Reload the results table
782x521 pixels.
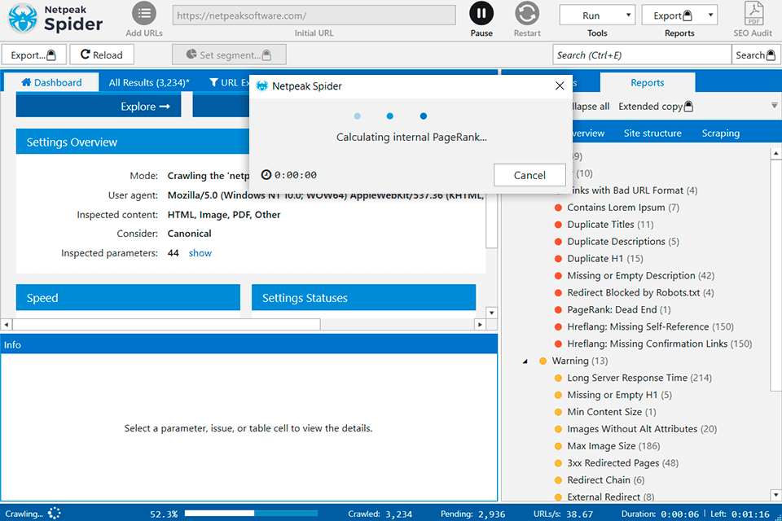[102, 55]
